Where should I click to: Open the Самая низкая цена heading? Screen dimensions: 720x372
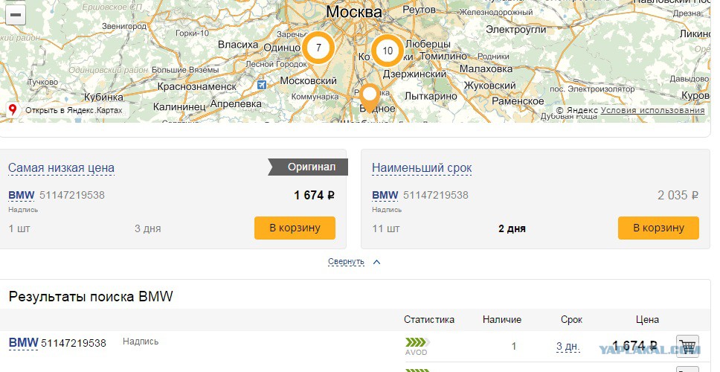(61, 168)
